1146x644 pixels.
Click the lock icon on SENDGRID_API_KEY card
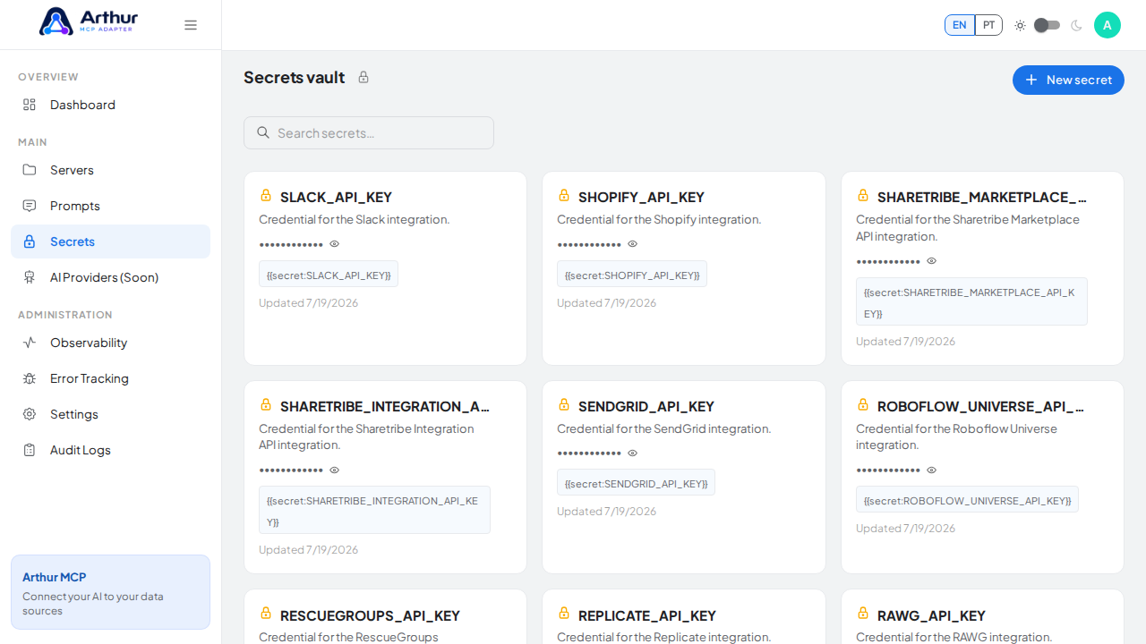coord(564,404)
